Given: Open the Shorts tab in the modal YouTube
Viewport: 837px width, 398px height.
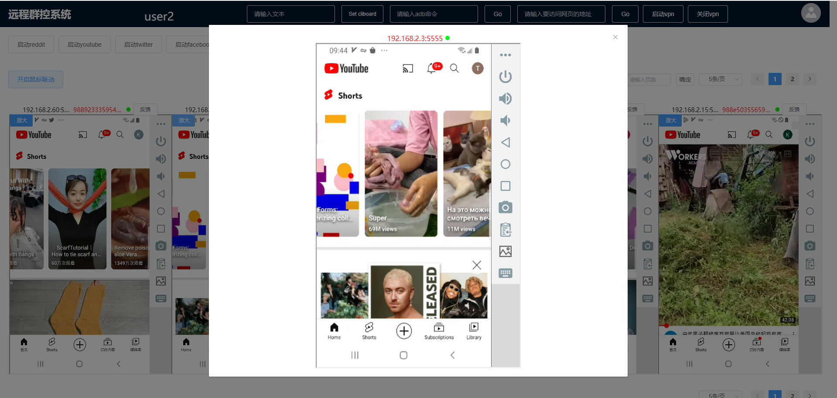Looking at the screenshot, I should point(369,331).
